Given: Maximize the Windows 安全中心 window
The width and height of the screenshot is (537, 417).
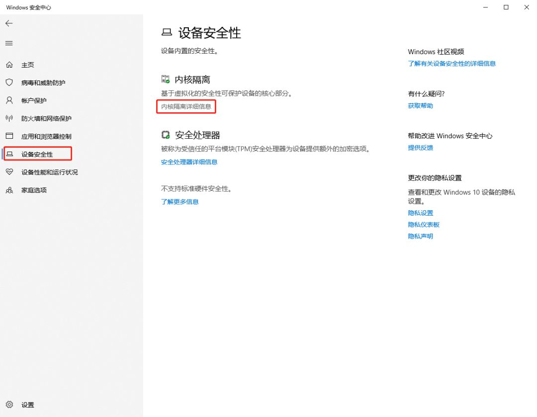Looking at the screenshot, I should pos(506,7).
